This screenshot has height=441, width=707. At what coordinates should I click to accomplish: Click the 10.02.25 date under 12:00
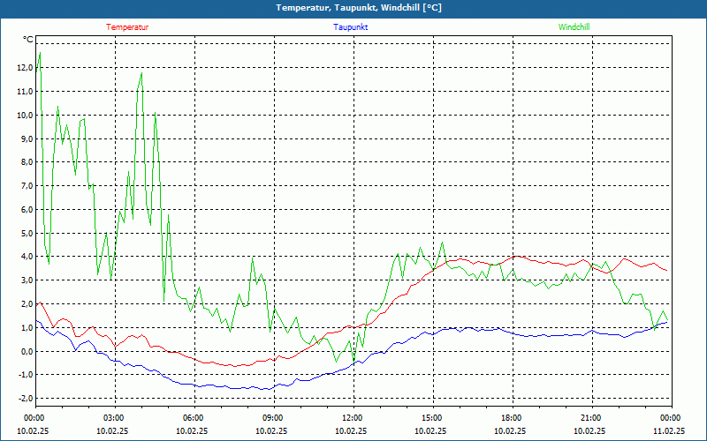[351, 430]
